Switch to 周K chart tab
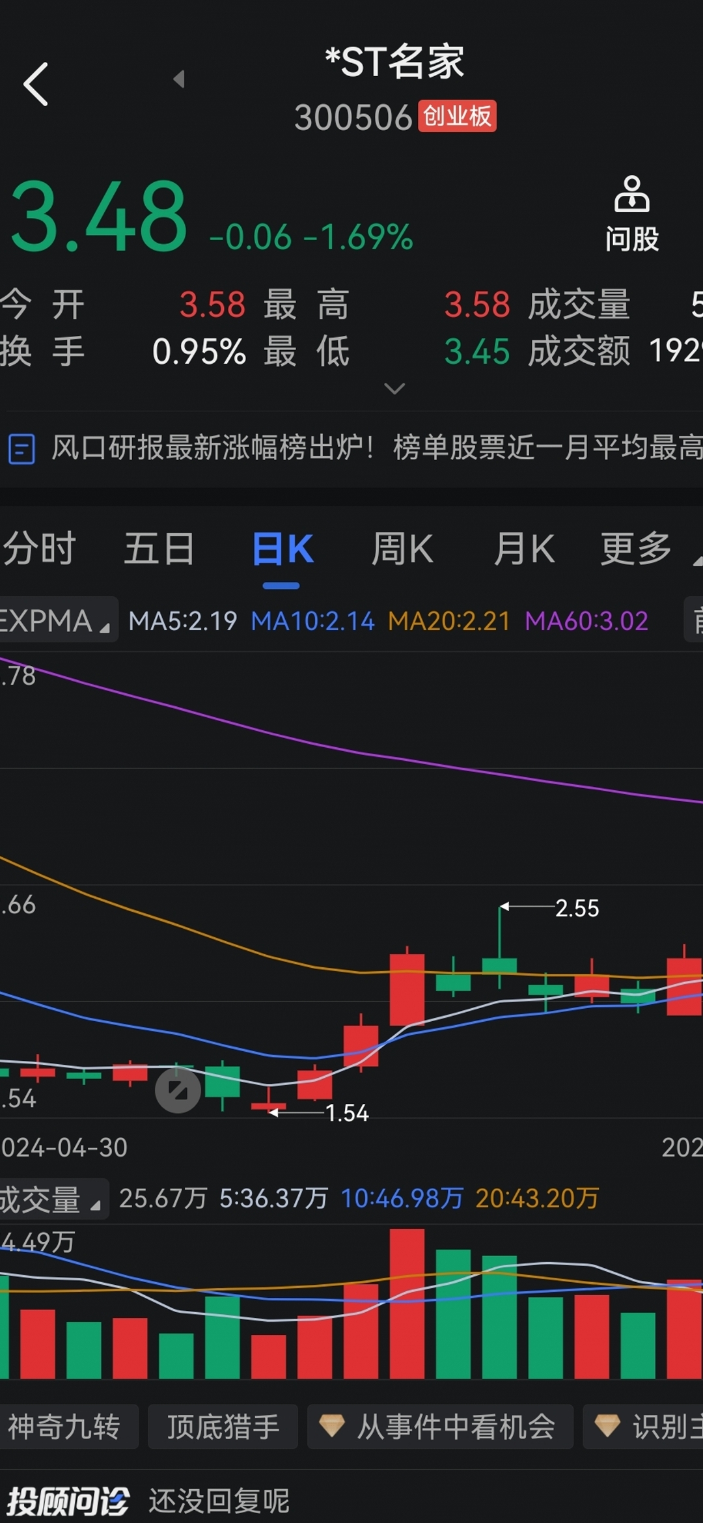 pyautogui.click(x=402, y=548)
